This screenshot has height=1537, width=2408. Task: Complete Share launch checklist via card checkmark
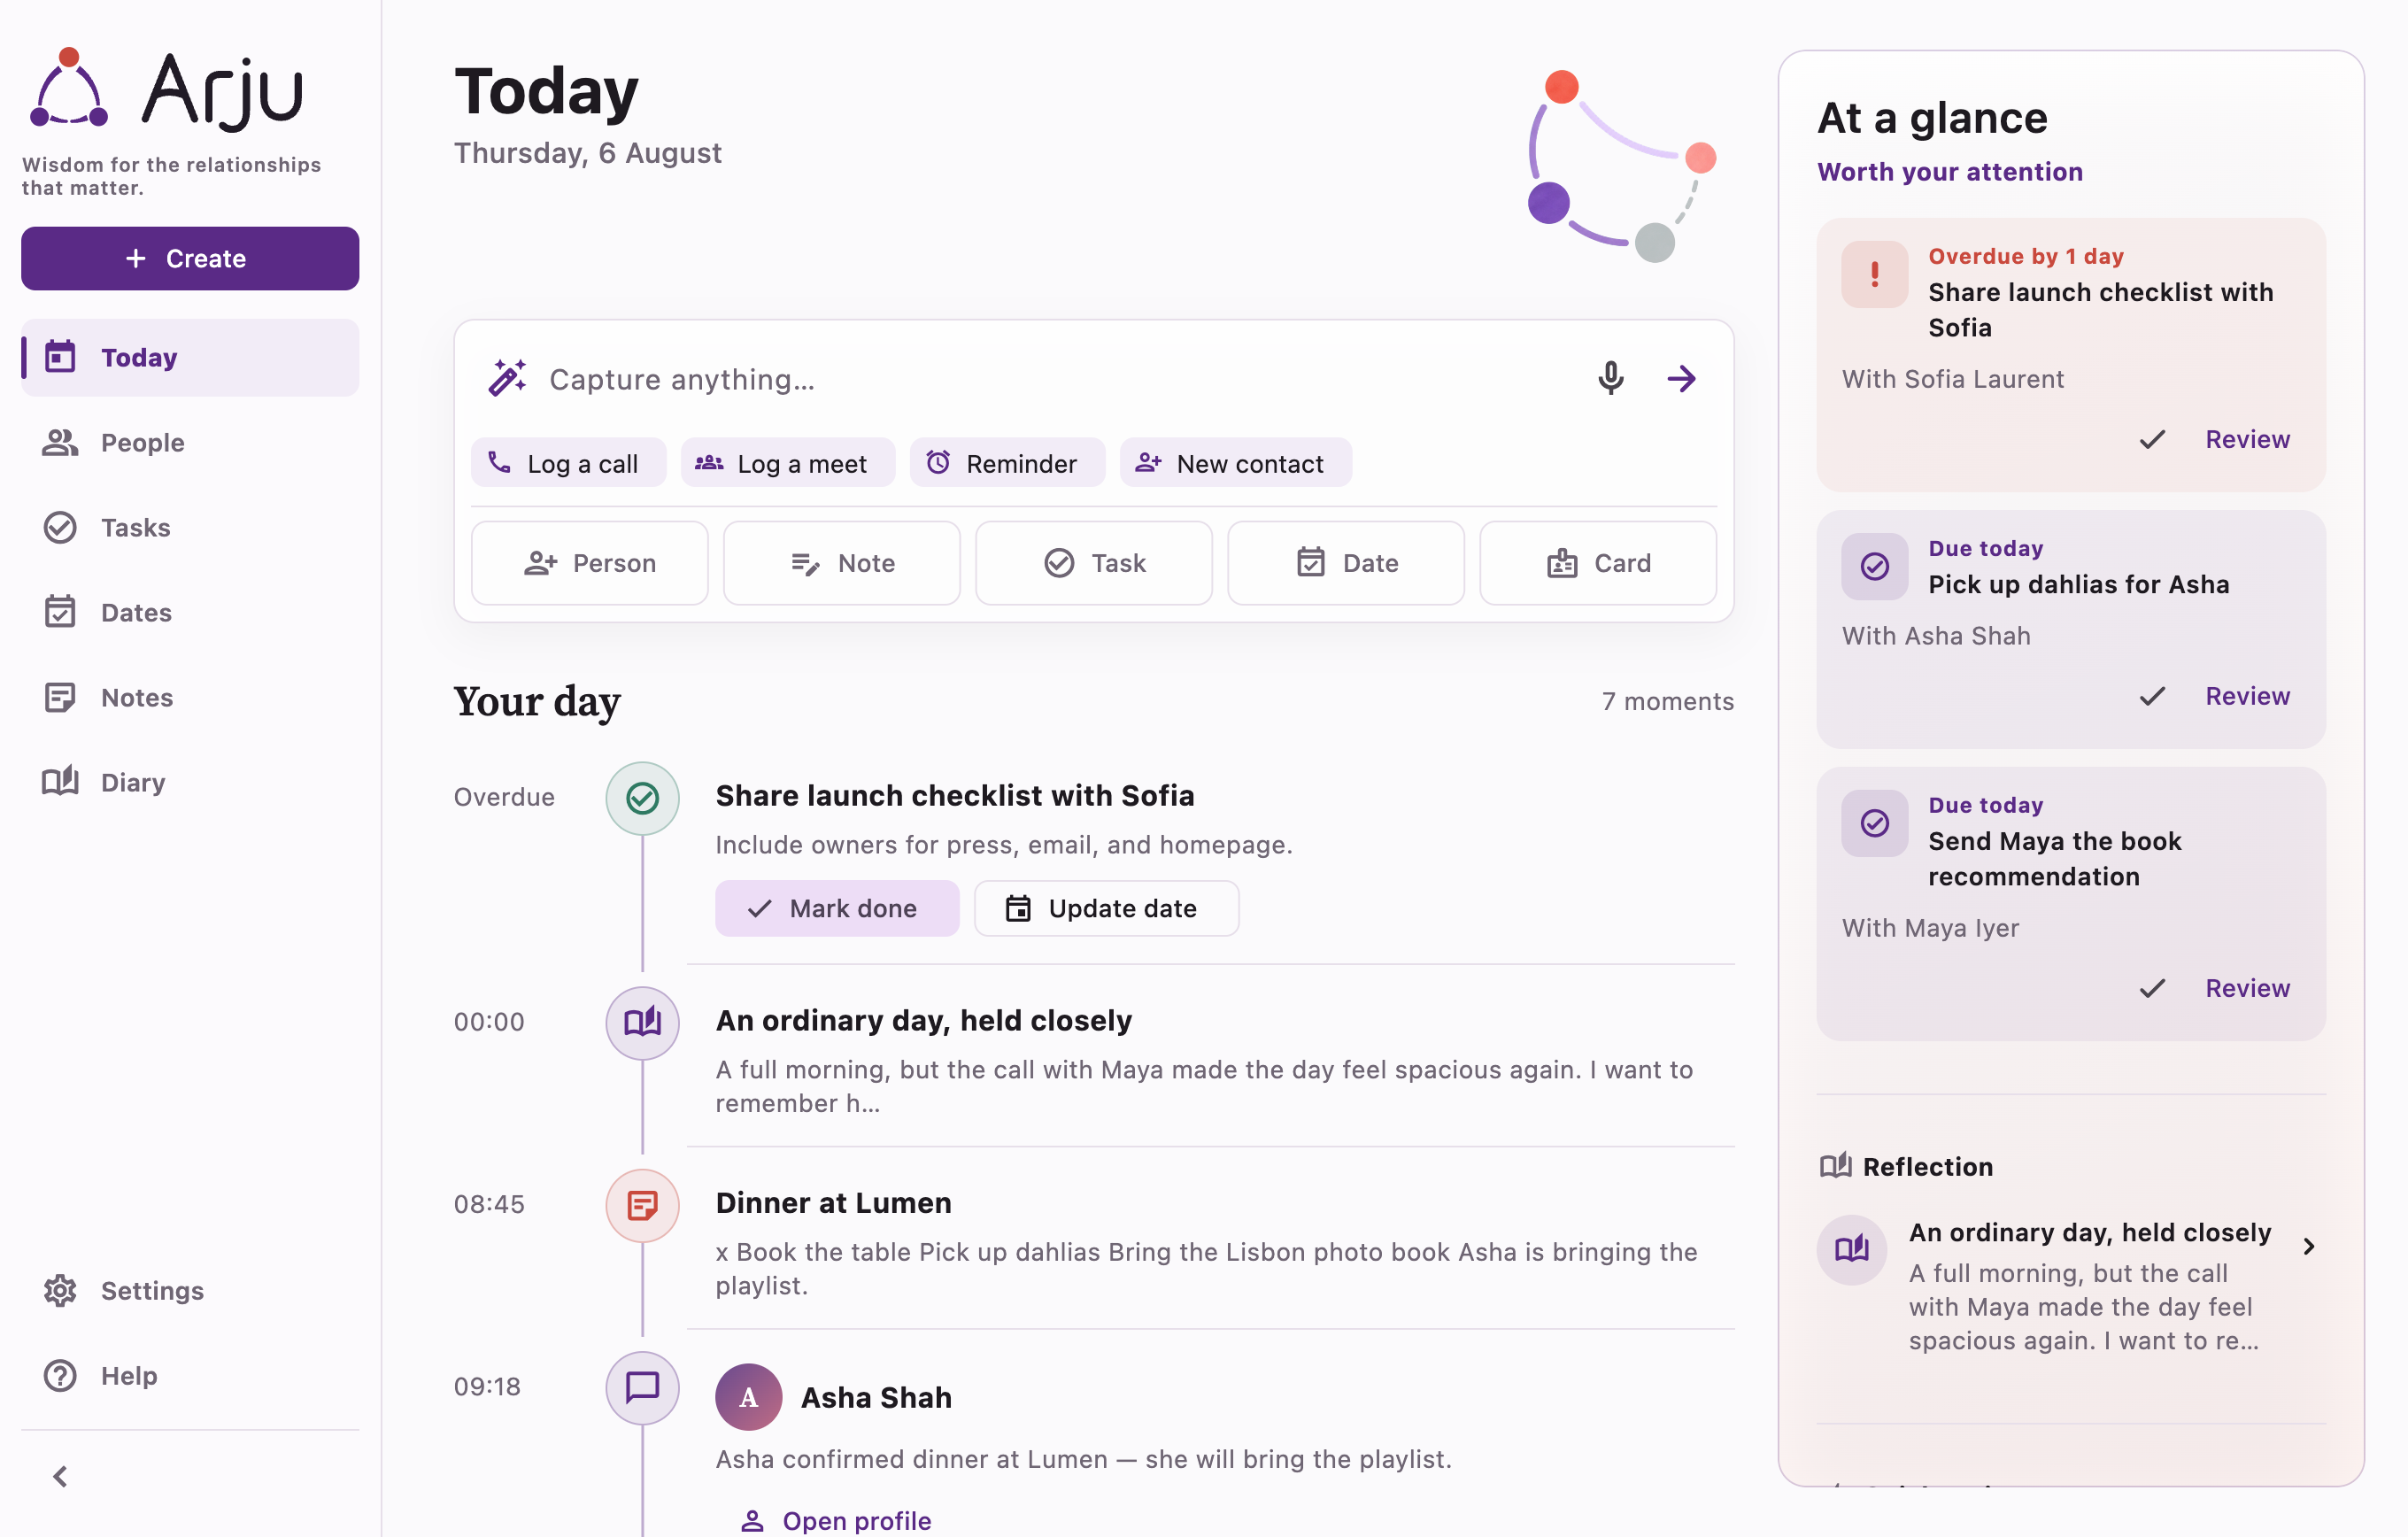tap(2152, 439)
